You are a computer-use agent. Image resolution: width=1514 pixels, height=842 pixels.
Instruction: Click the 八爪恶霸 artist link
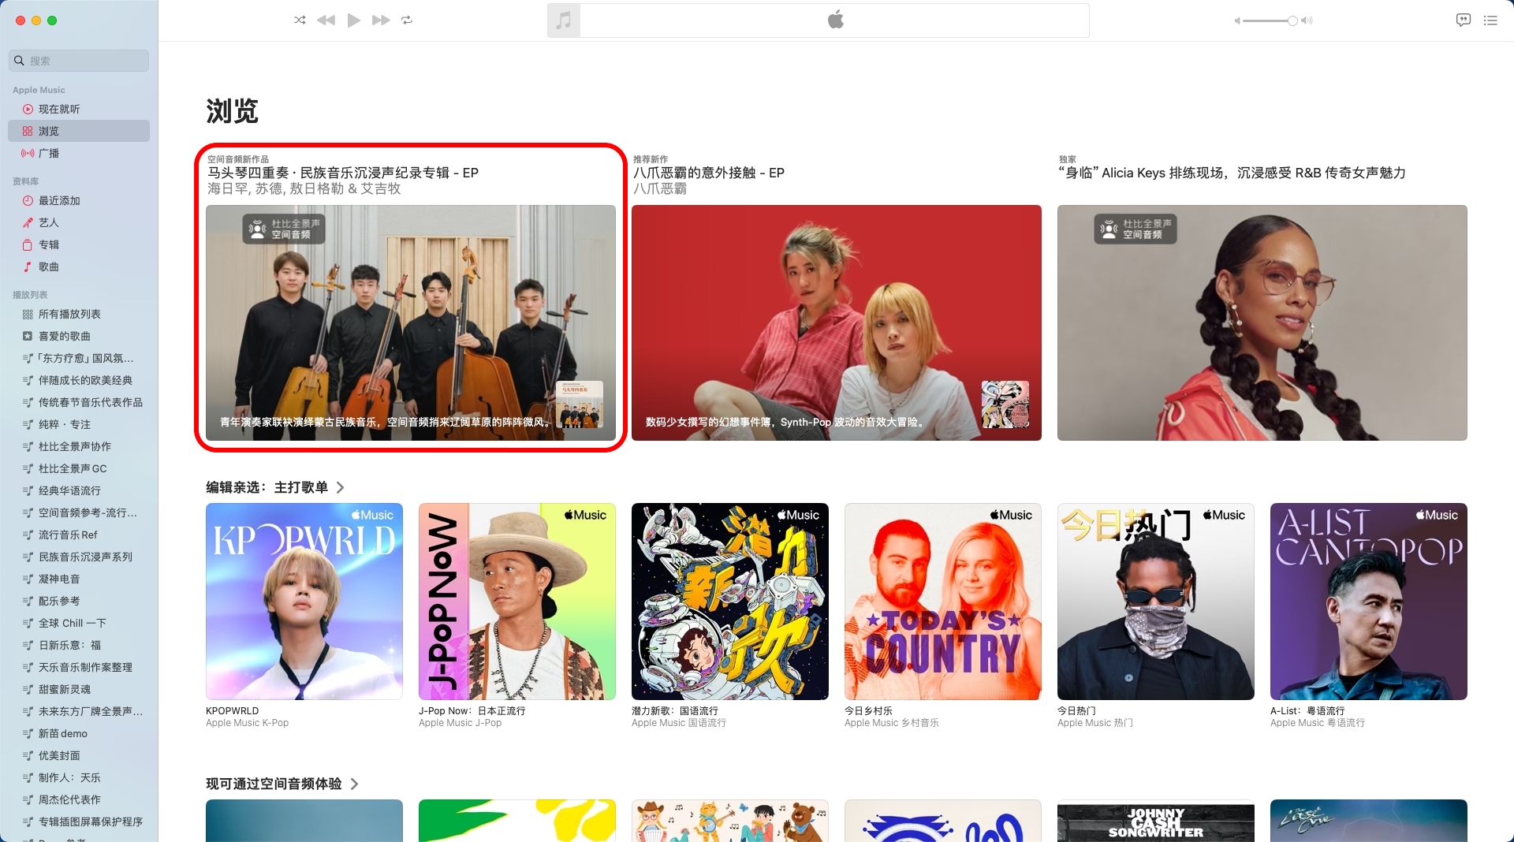tap(660, 189)
